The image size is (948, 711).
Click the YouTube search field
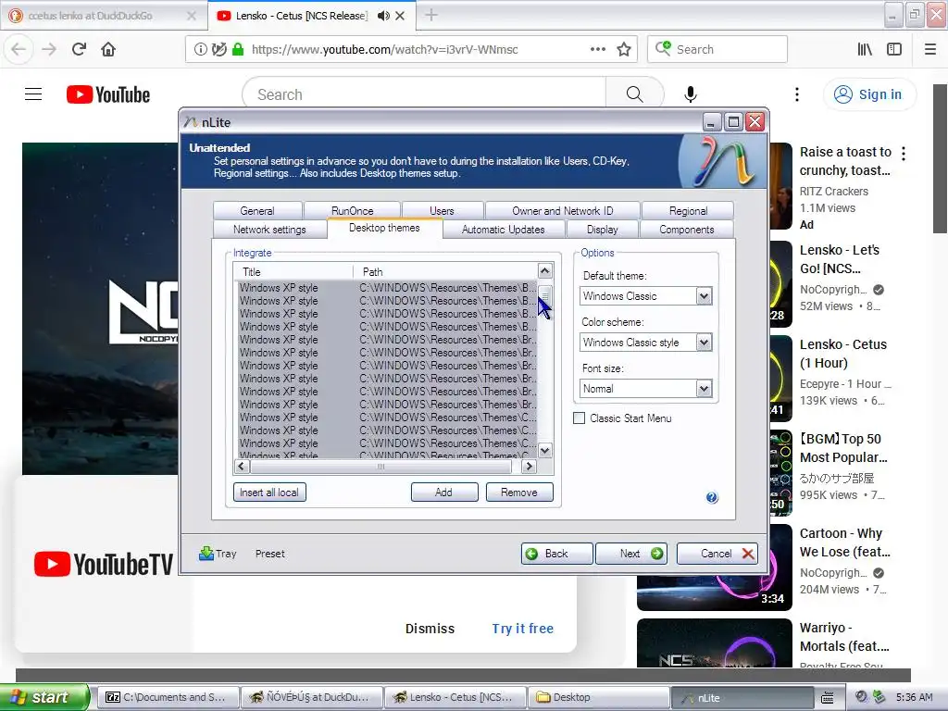pos(424,94)
